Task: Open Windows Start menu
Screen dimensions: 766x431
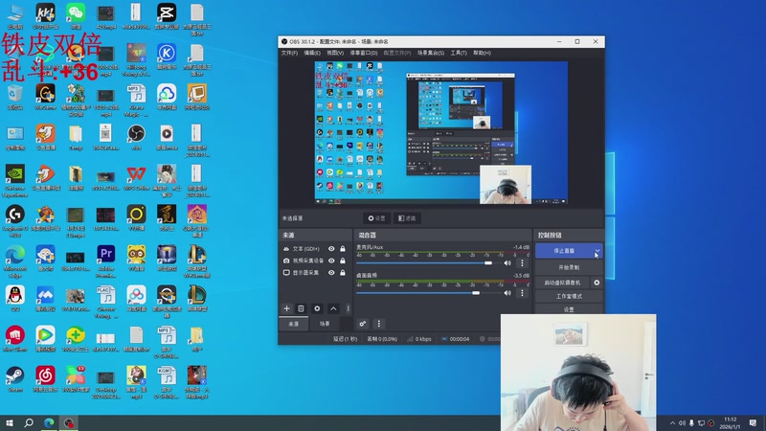Action: click(x=9, y=422)
